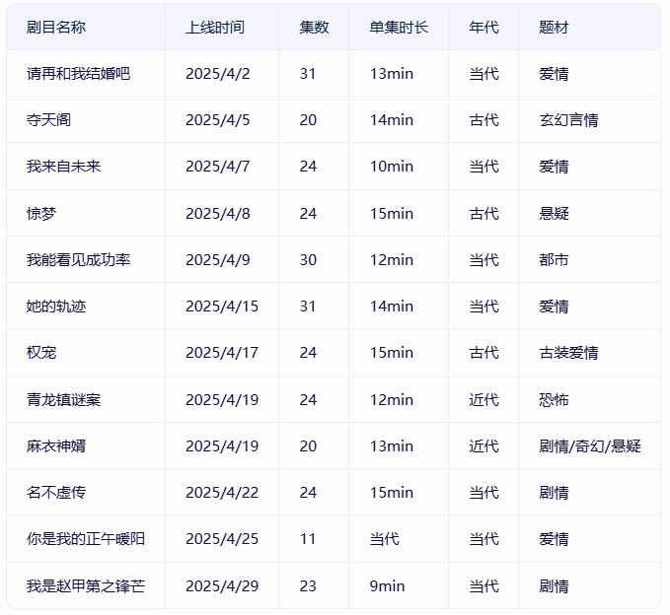Image resolution: width=670 pixels, height=615 pixels.
Task: Select the drama title 我能看见成功率
Action: pyautogui.click(x=78, y=259)
